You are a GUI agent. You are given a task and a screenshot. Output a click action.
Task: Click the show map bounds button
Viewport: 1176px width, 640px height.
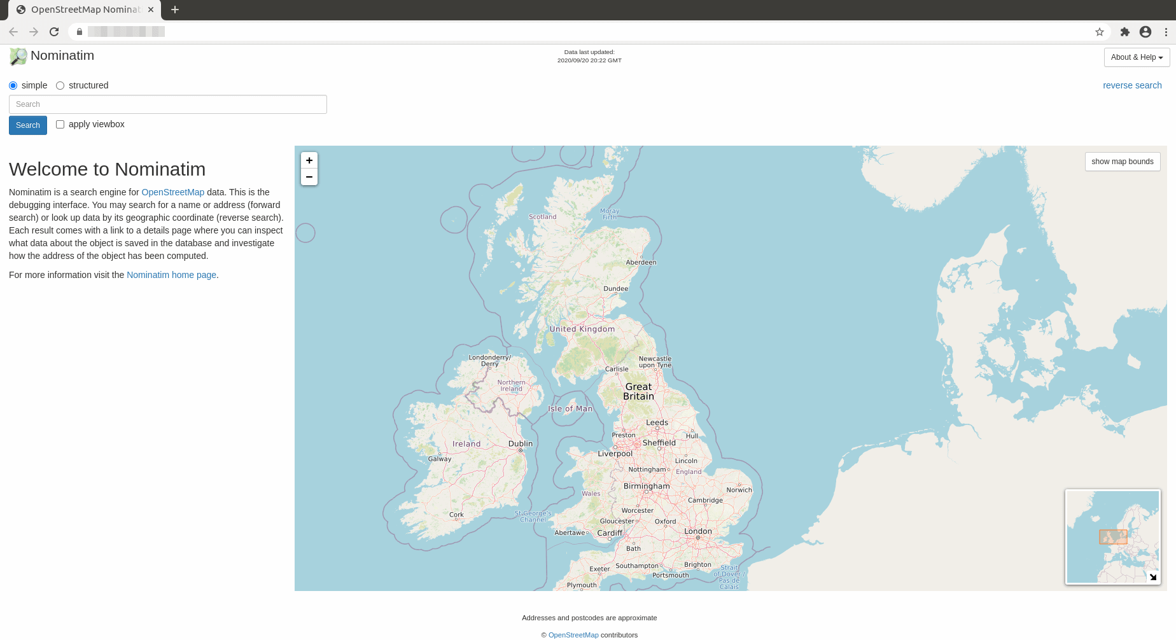click(x=1122, y=162)
